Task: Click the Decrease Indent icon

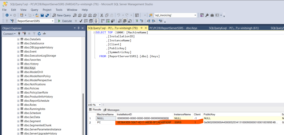Action: click(x=149, y=21)
